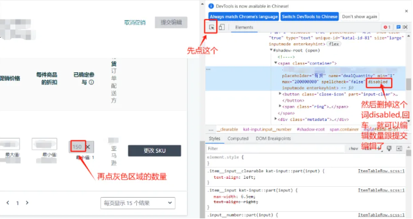
Task: Click info icon beside 已确定参与 header
Action: (92, 82)
